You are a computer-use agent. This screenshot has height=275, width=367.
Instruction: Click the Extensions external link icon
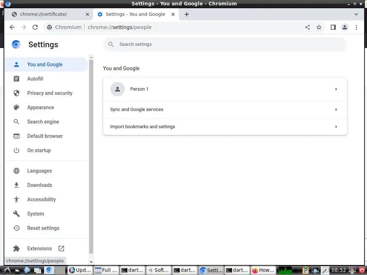61,249
